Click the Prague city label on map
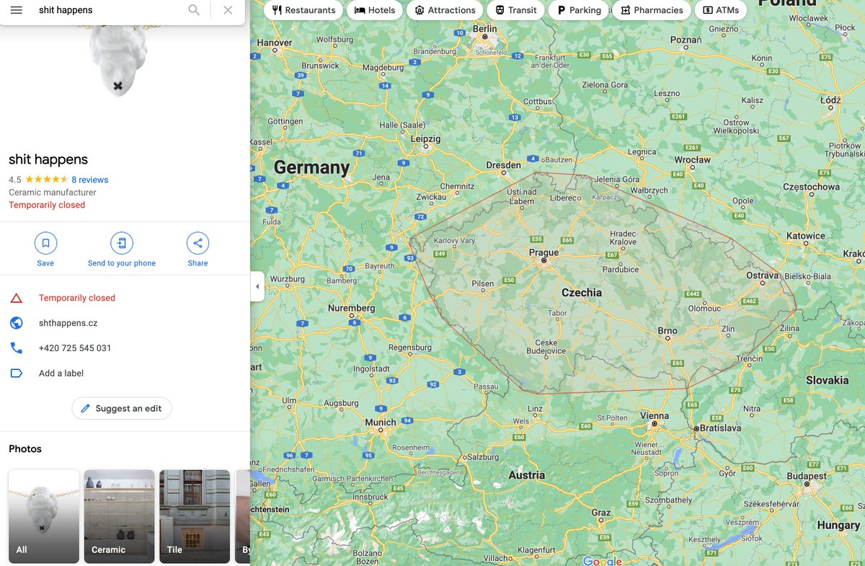The width and height of the screenshot is (865, 566). (544, 252)
